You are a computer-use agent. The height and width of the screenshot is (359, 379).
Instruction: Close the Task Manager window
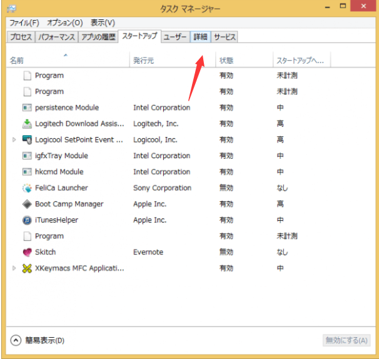(x=363, y=6)
